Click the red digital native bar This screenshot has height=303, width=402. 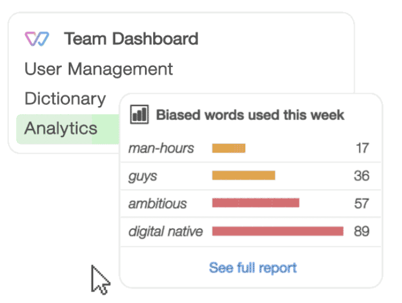[x=277, y=231]
